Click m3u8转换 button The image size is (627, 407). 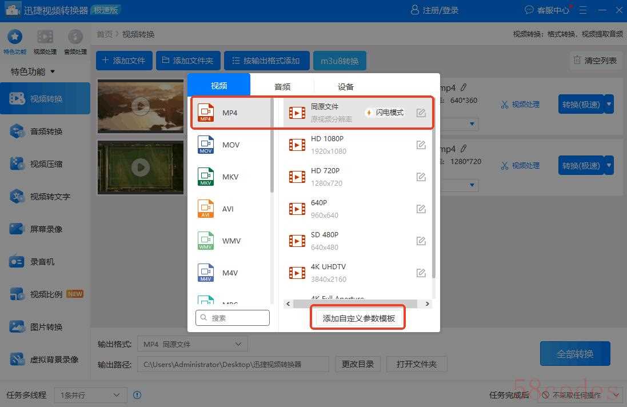[x=340, y=61]
